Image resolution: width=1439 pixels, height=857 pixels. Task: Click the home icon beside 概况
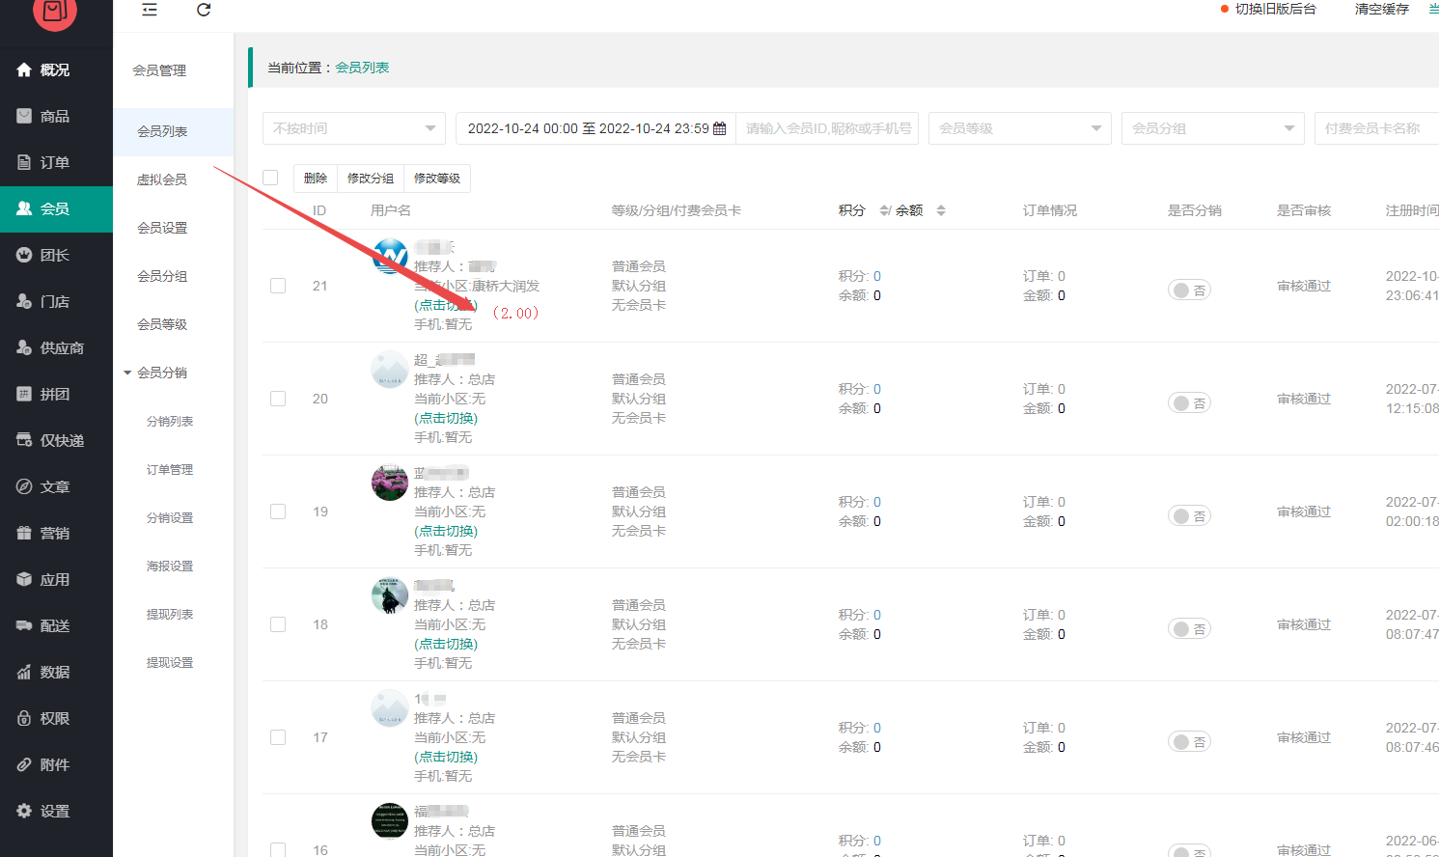pos(24,69)
